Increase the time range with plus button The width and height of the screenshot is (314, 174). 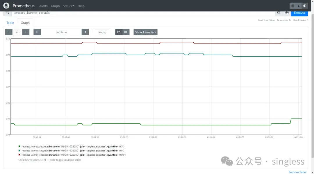26,32
